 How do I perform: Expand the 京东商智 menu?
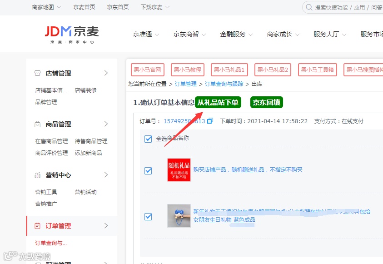point(189,34)
